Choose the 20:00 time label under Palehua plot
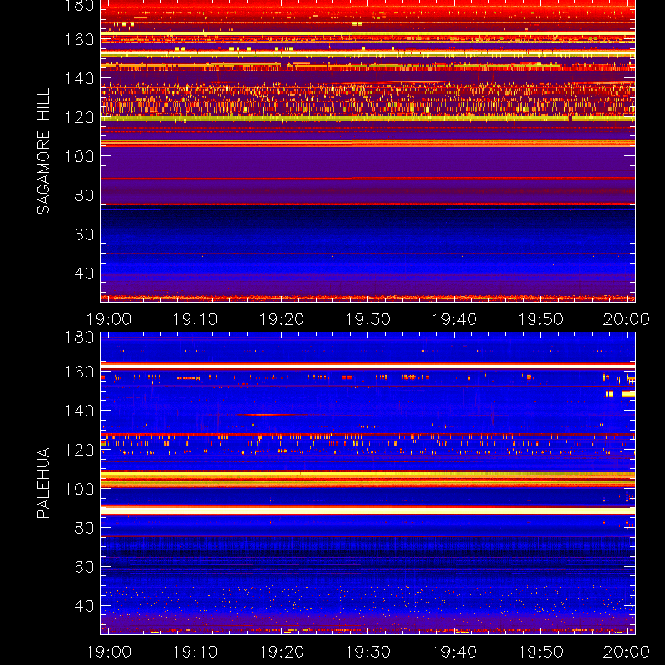 627,652
